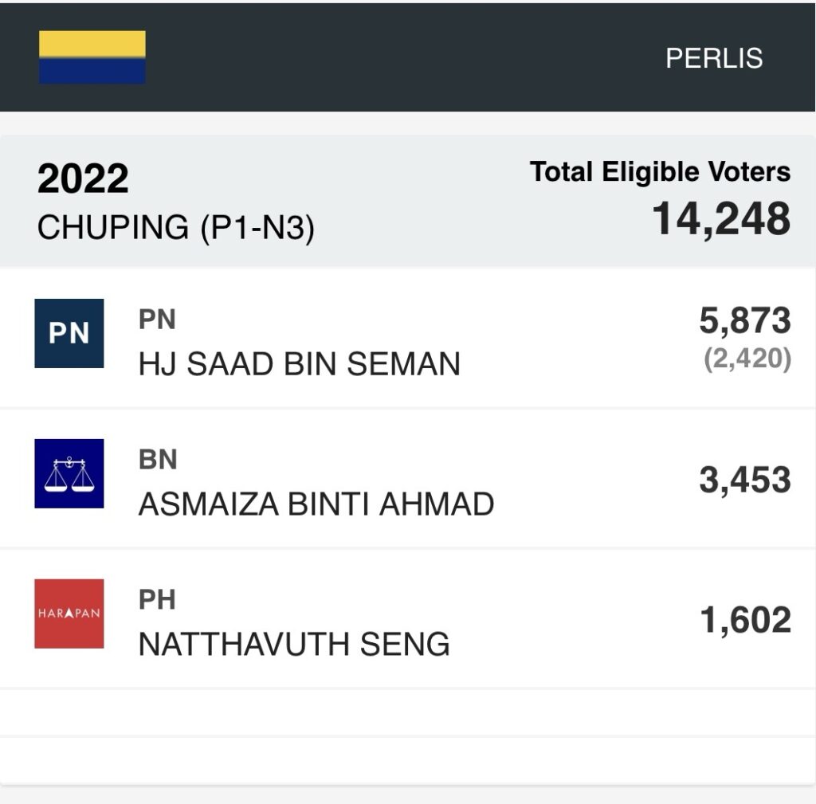
Task: Click the 2022 election year heading
Action: point(83,179)
